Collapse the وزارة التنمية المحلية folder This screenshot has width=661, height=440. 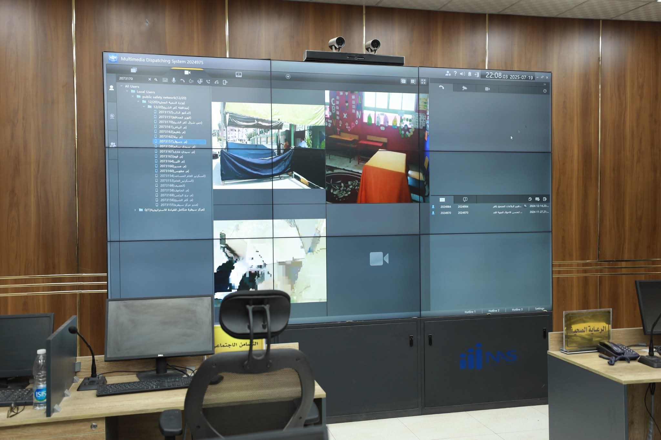click(x=138, y=102)
